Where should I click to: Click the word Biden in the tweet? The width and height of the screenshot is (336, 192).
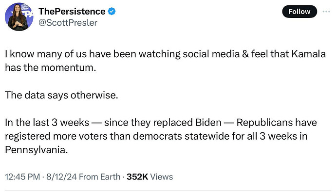[208, 123]
